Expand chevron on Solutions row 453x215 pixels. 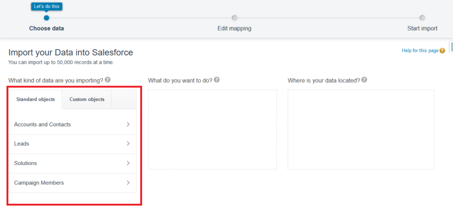[128, 163]
